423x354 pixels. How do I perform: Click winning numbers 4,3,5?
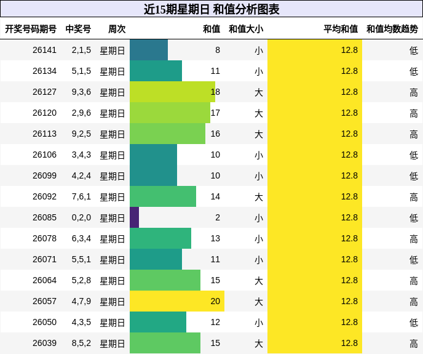pos(81,322)
